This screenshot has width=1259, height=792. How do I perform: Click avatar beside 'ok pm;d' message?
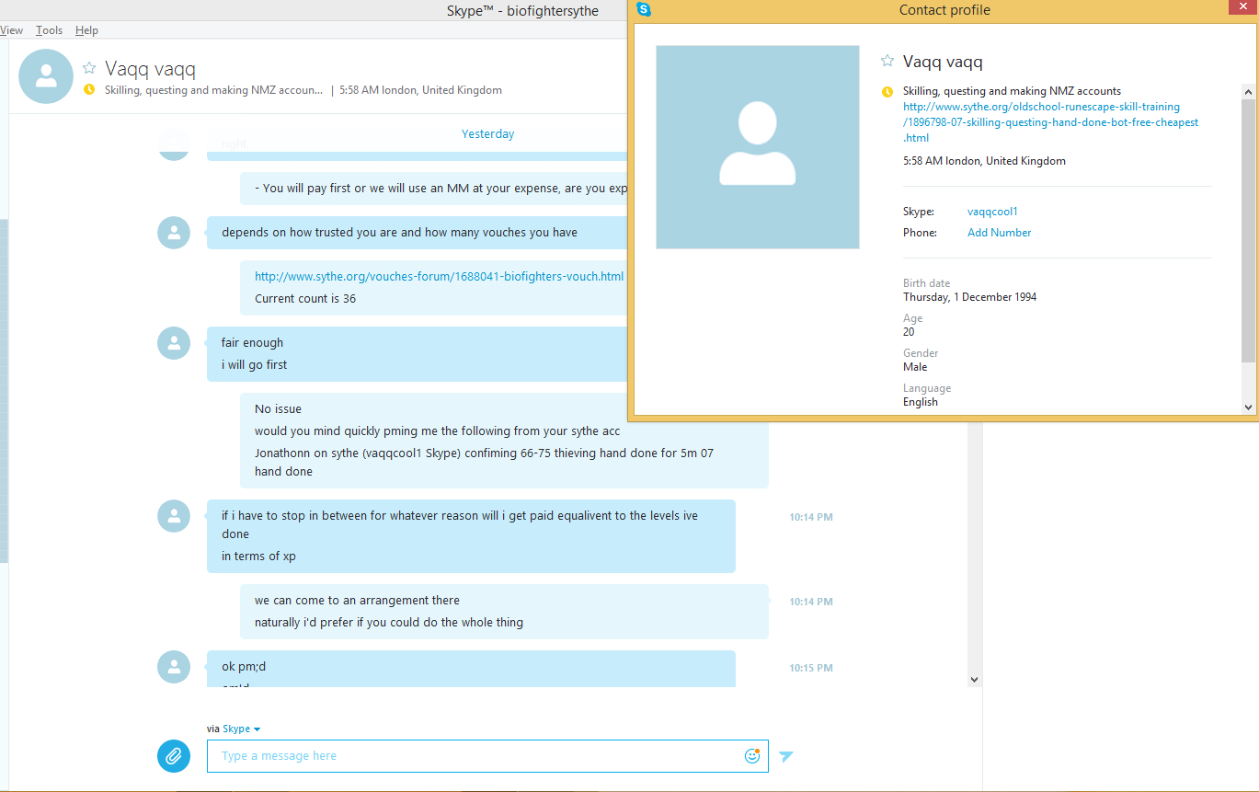click(174, 667)
